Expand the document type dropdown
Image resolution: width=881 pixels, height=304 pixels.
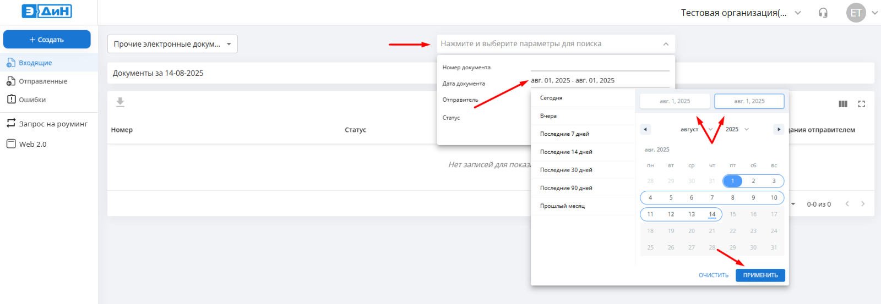point(172,44)
